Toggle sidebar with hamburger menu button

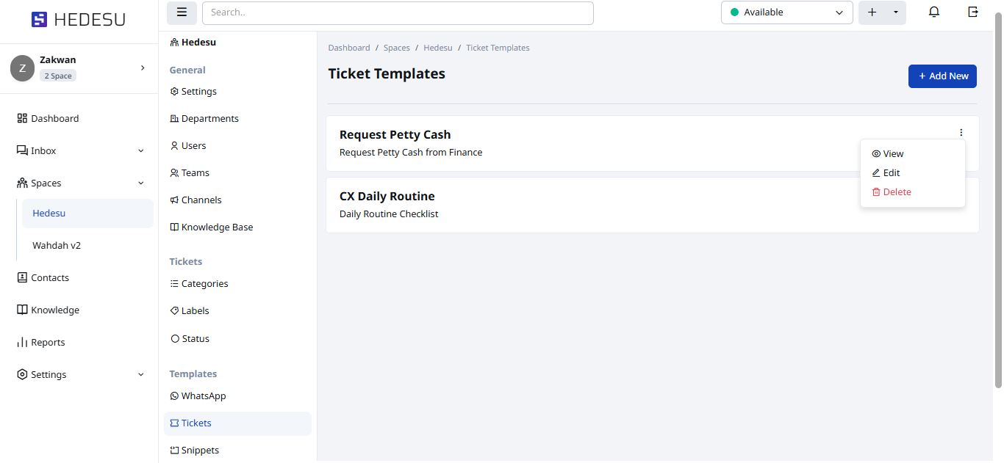tap(182, 12)
